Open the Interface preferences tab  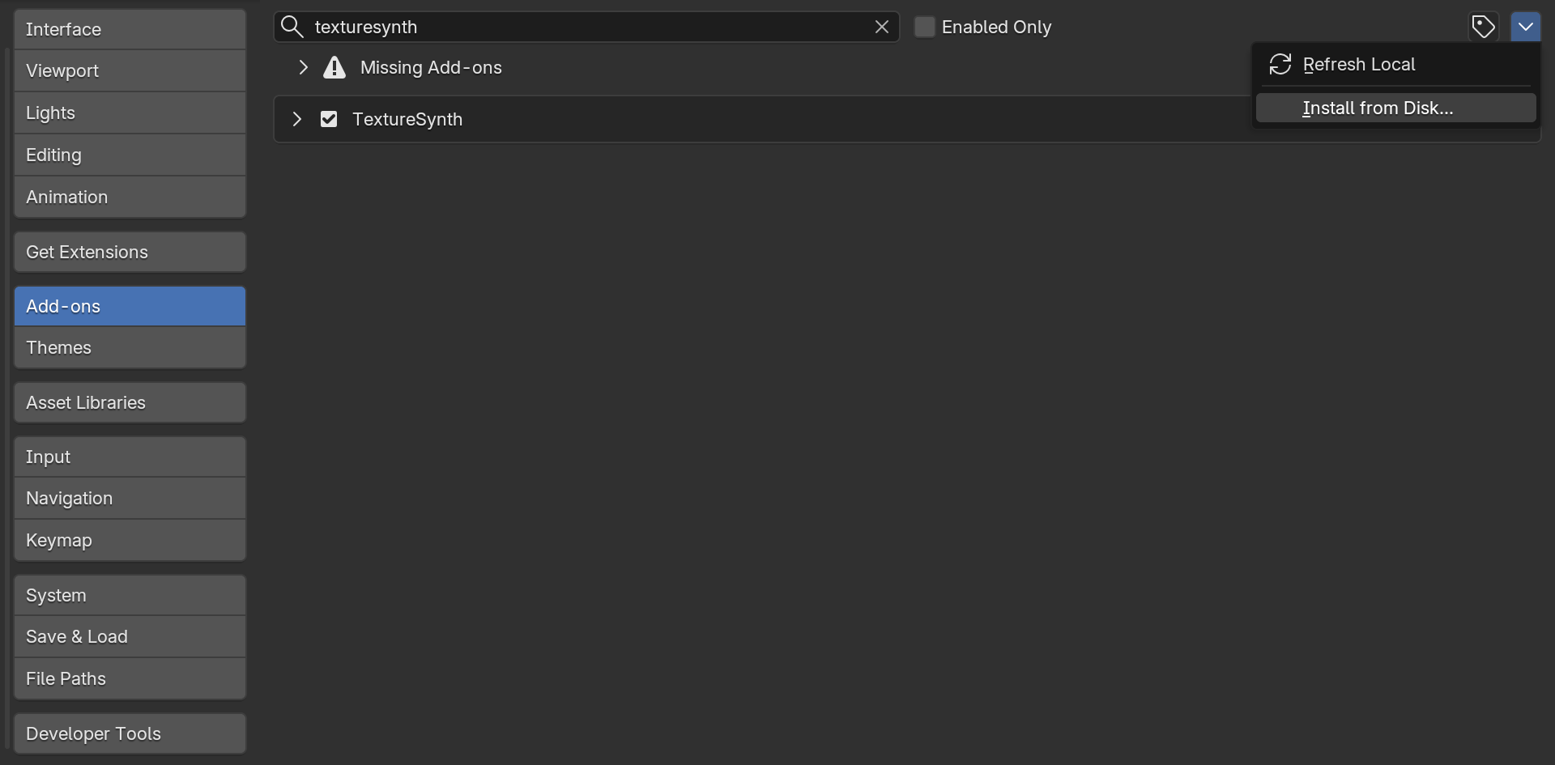130,29
